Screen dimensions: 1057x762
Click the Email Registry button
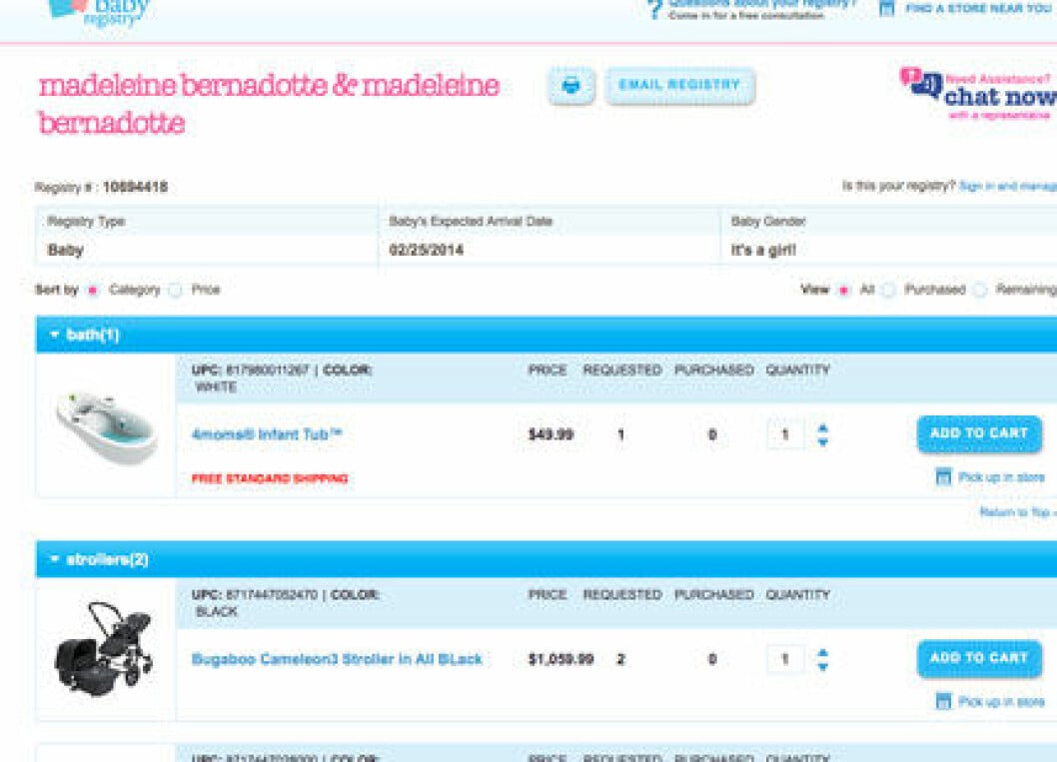(679, 86)
